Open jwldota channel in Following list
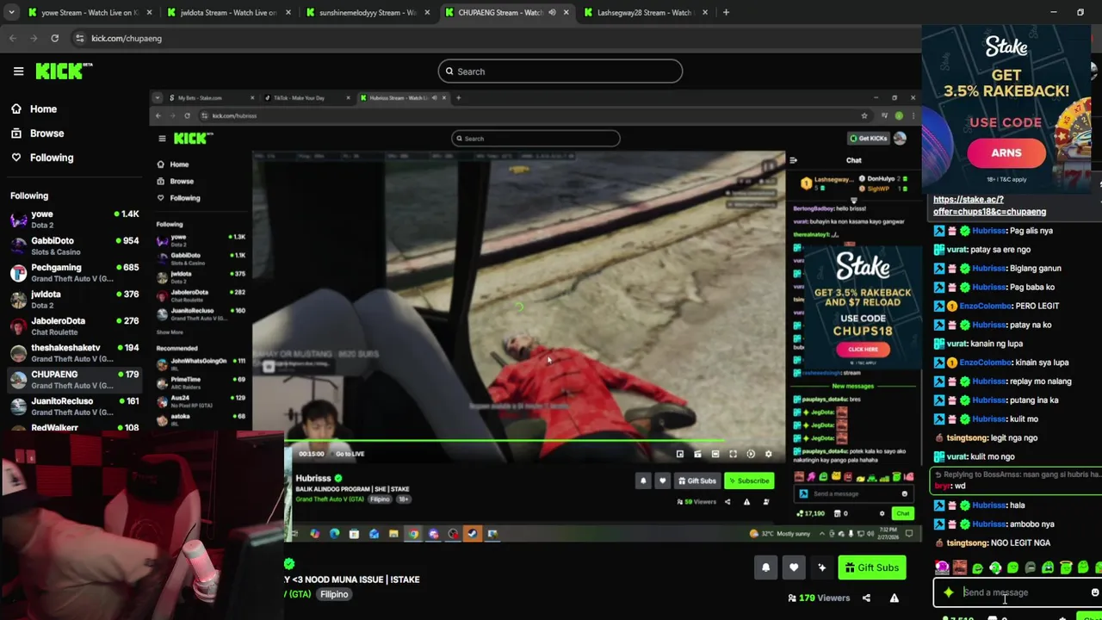This screenshot has width=1102, height=620. 75,299
